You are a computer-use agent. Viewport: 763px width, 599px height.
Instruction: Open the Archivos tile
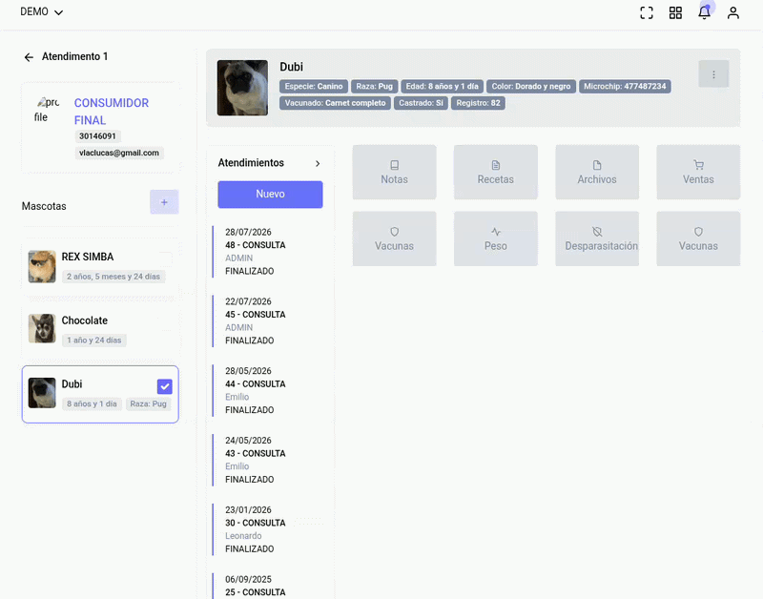coord(597,173)
